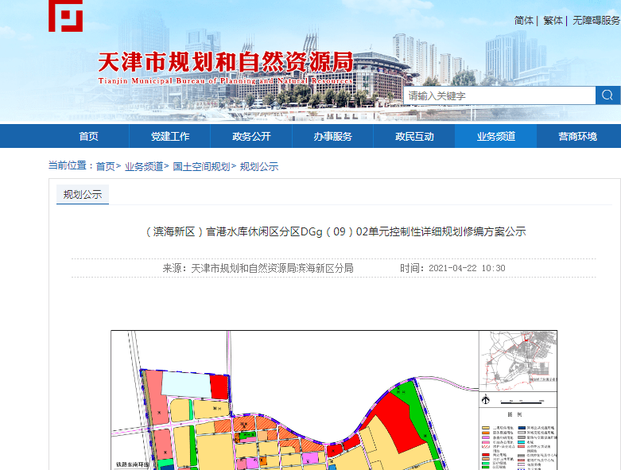Open the 政务公开 navigation menu item
The image size is (621, 470).
pos(251,136)
